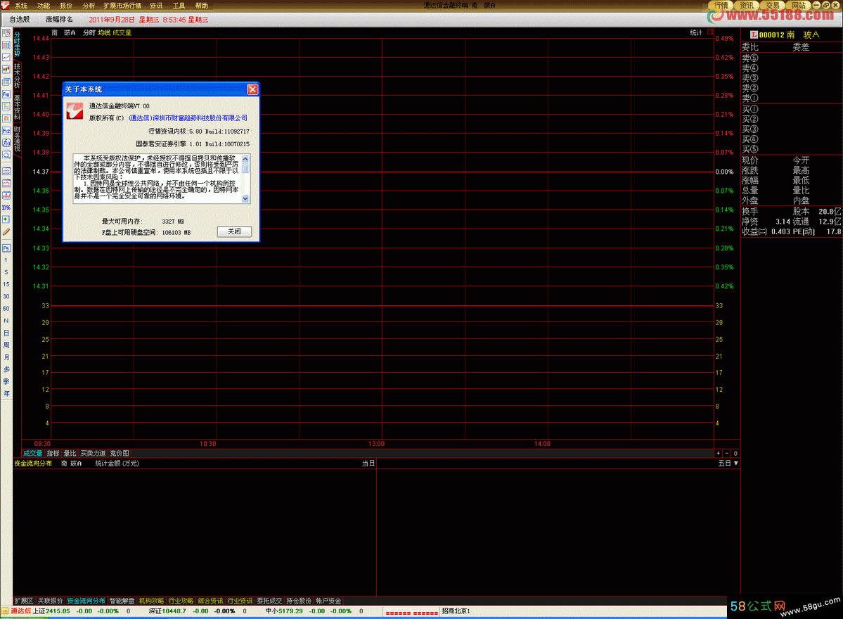Select the 日 daily period in sidebar
The image size is (843, 619).
coord(6,333)
